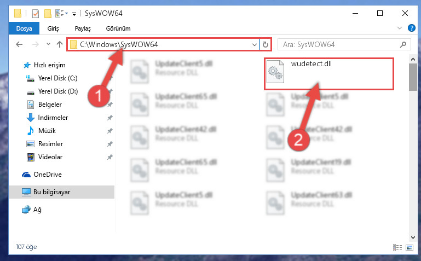Switch to large thumbnails view icon

tap(410, 247)
